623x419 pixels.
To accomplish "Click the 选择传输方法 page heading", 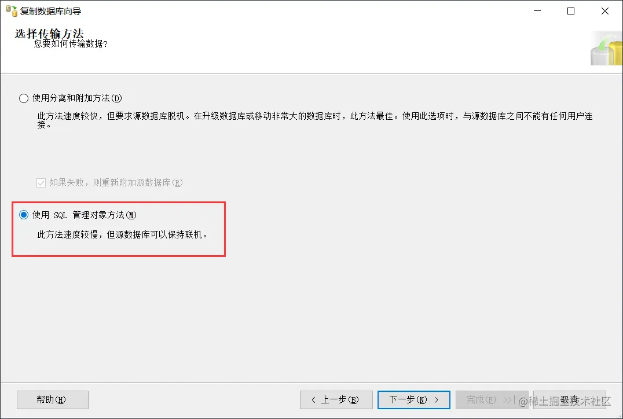I will pyautogui.click(x=49, y=34).
